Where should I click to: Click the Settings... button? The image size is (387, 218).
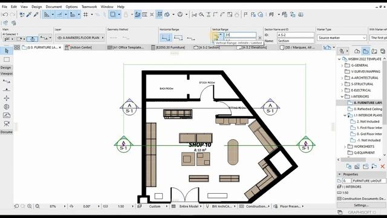(361, 205)
